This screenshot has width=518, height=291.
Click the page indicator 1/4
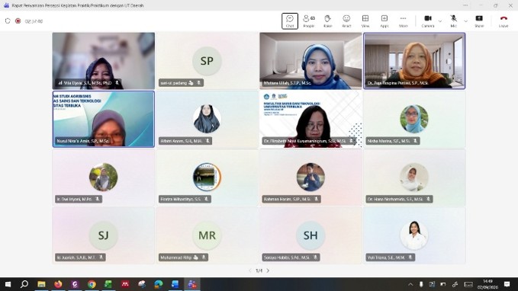[x=259, y=270]
